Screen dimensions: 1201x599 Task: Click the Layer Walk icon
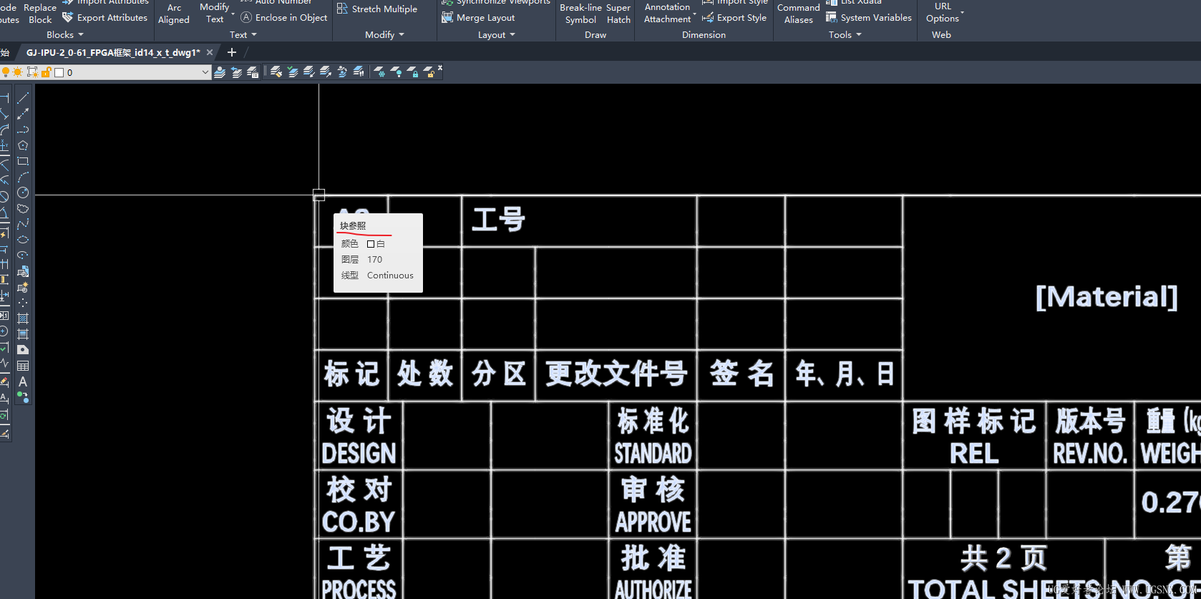click(x=359, y=72)
